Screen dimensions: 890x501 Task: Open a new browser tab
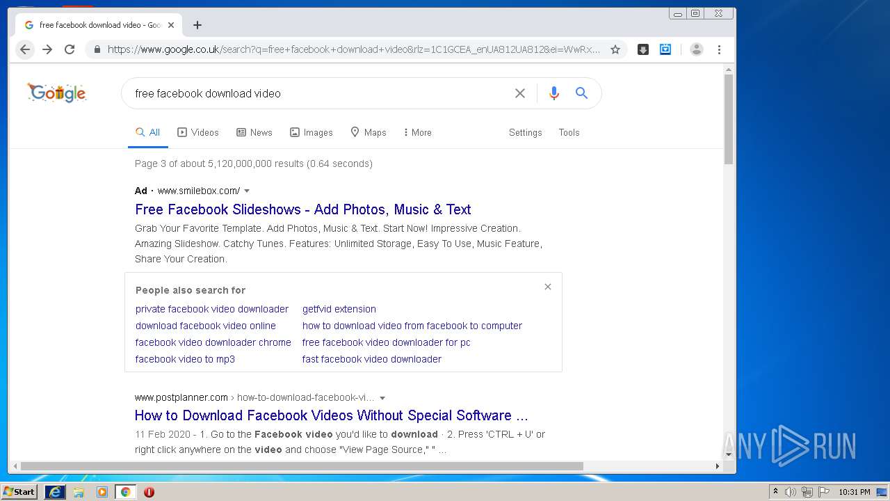(197, 25)
